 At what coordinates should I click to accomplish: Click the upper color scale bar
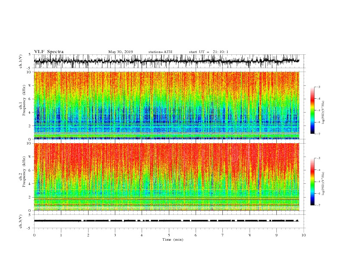pos(312,110)
